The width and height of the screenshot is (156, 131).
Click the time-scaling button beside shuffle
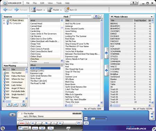point(51,128)
